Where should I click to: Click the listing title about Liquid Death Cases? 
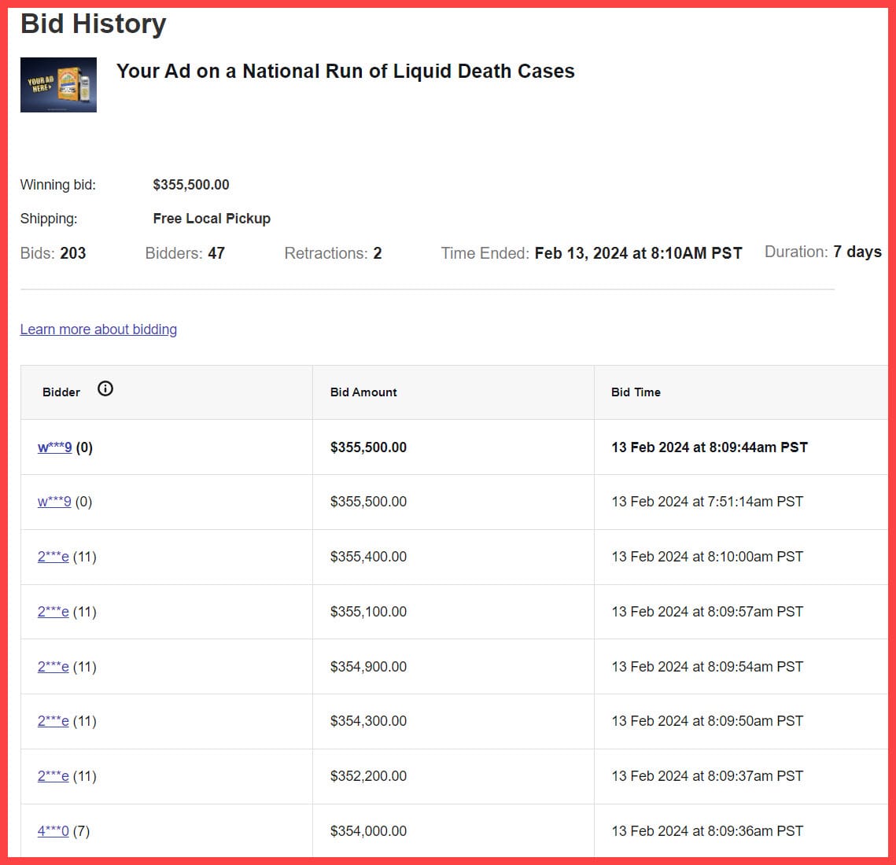pyautogui.click(x=345, y=72)
